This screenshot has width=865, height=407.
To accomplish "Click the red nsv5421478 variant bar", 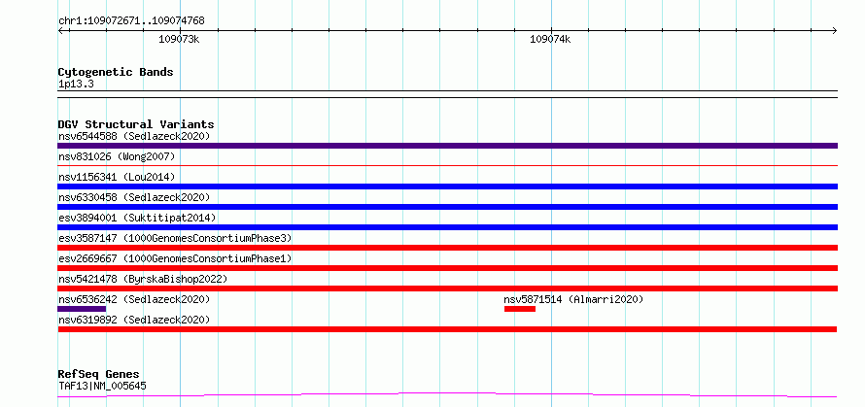I will coord(447,288).
